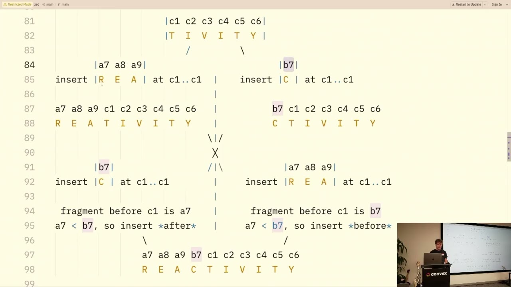Viewport: 511px width, 287px height.
Task: Click the Sign In button
Action: tap(497, 4)
